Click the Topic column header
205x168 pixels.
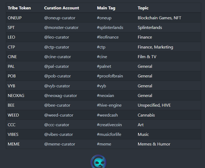pos(143,8)
